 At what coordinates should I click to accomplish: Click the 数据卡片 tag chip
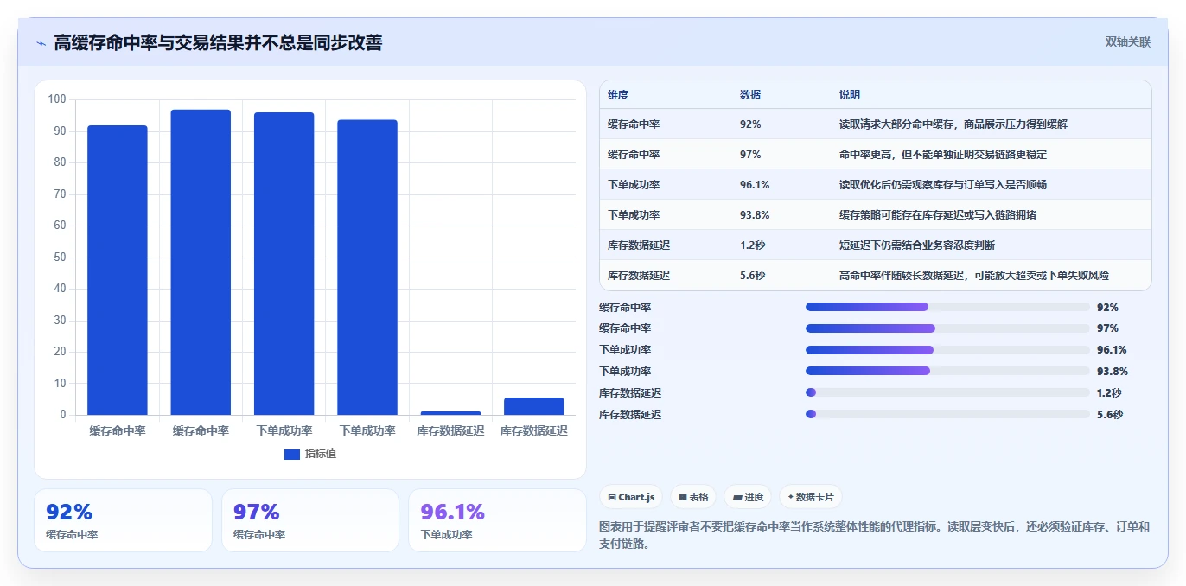(810, 497)
